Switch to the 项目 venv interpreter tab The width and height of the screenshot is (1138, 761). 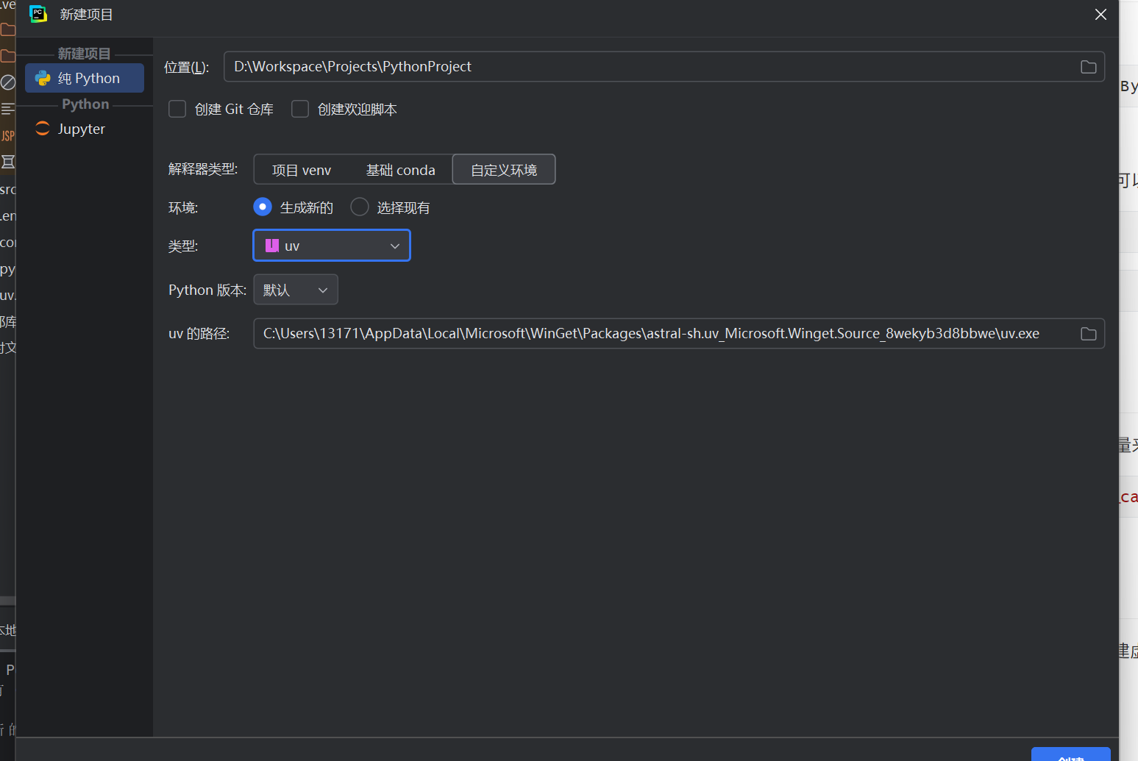pyautogui.click(x=302, y=170)
